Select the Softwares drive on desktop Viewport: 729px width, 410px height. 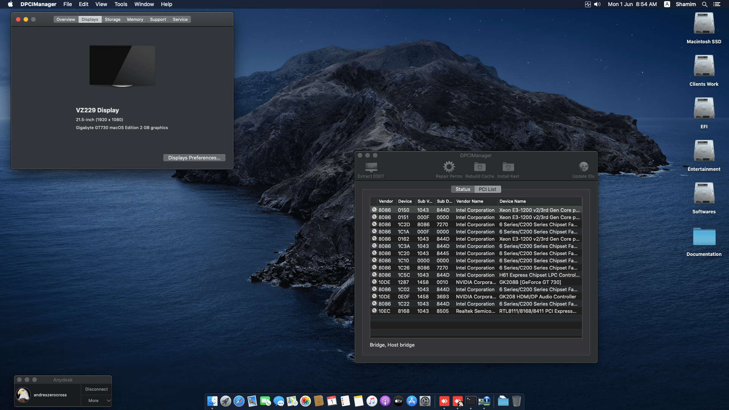tap(704, 194)
